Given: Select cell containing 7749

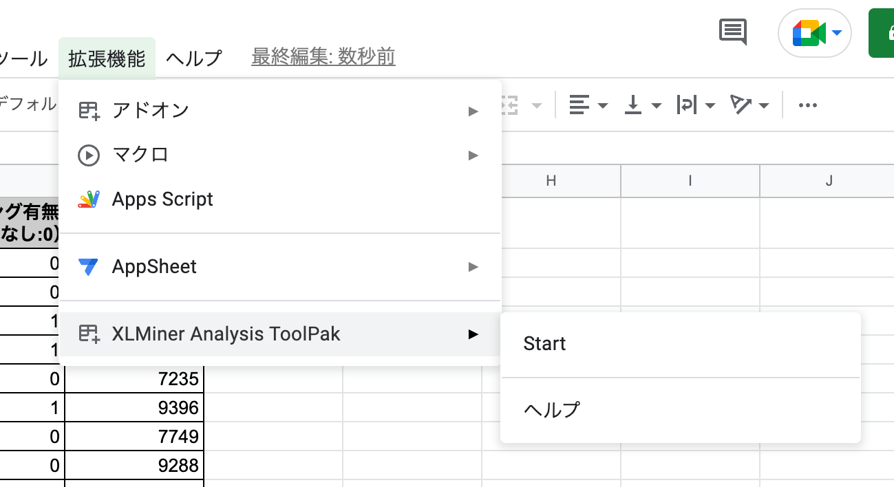Looking at the screenshot, I should (x=134, y=436).
